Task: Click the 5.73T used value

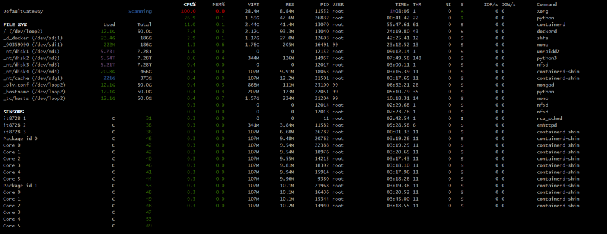Action: [108, 52]
